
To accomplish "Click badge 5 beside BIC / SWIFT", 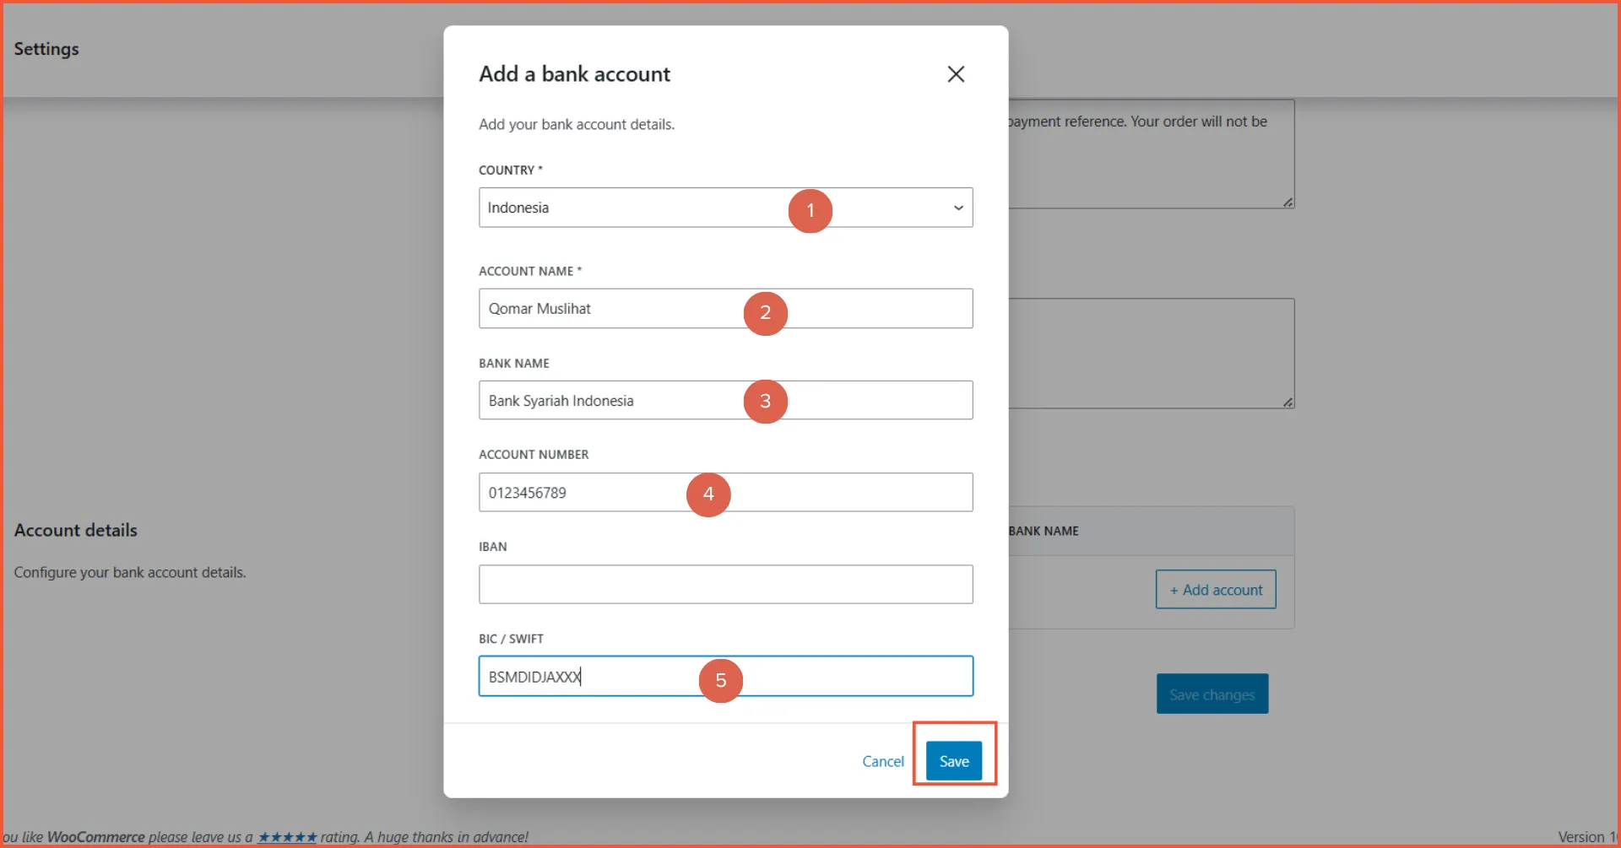I will 721,680.
